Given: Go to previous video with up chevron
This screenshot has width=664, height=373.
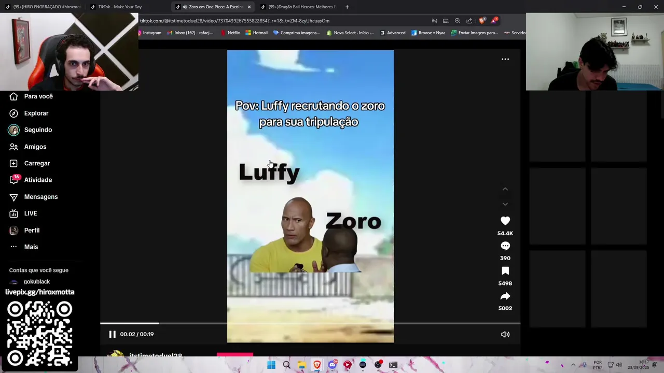Looking at the screenshot, I should [x=505, y=189].
